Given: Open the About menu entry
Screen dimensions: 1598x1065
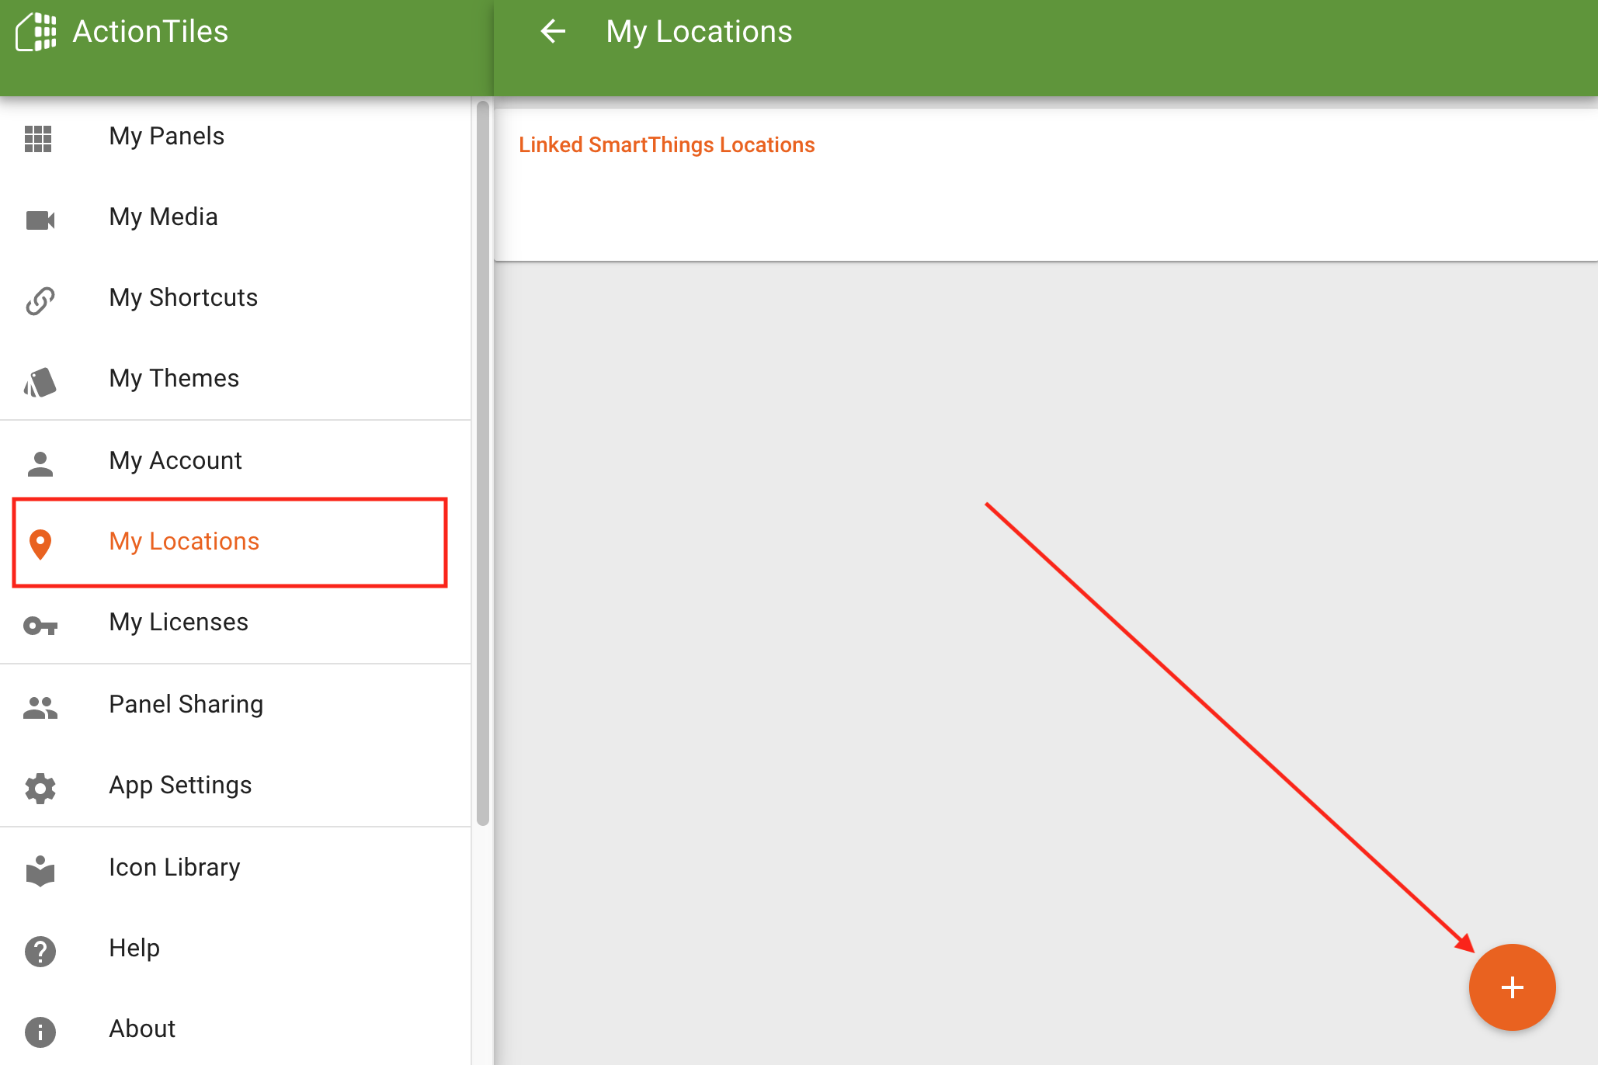Looking at the screenshot, I should (235, 1029).
